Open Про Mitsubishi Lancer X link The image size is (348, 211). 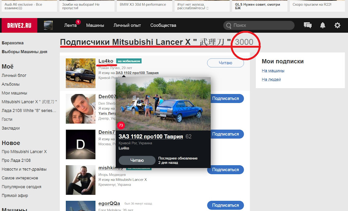[24, 152]
